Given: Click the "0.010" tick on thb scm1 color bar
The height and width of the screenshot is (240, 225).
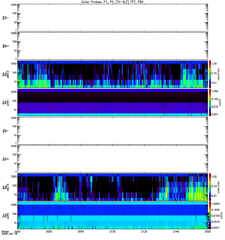Looking at the screenshot, I should 215,107.
